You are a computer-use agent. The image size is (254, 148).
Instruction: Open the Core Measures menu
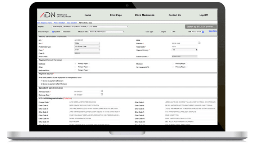(x=144, y=15)
